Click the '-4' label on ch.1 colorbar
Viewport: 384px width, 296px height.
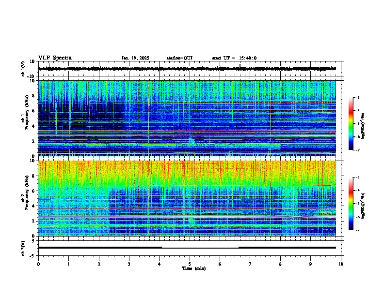tap(358, 111)
